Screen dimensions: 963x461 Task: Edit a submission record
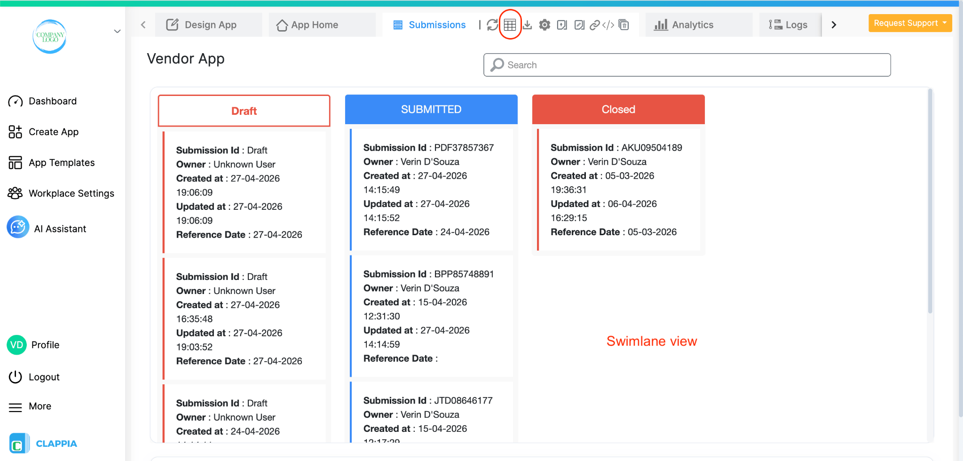point(579,24)
